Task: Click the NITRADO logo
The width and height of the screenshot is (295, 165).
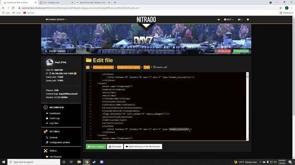Action: (x=146, y=19)
